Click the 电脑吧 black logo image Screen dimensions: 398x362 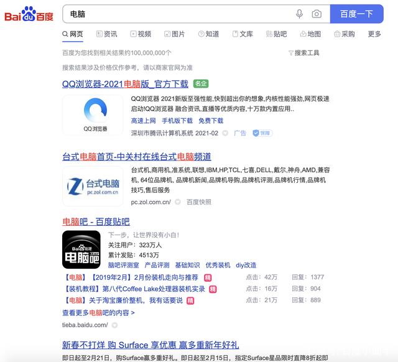tap(81, 249)
